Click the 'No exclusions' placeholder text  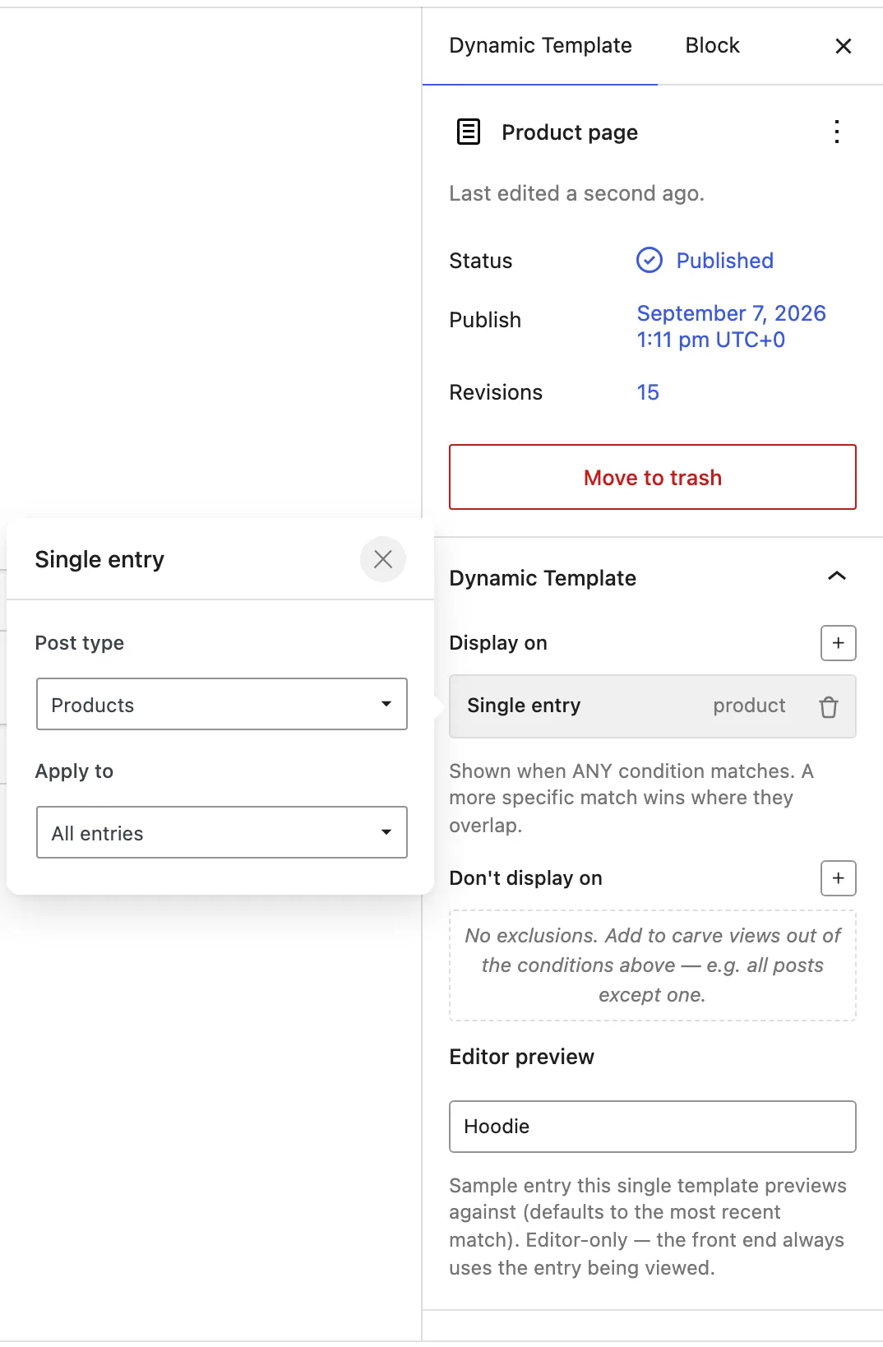653,965
